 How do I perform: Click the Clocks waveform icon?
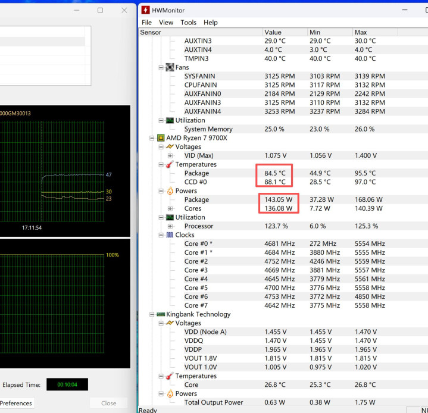(170, 235)
